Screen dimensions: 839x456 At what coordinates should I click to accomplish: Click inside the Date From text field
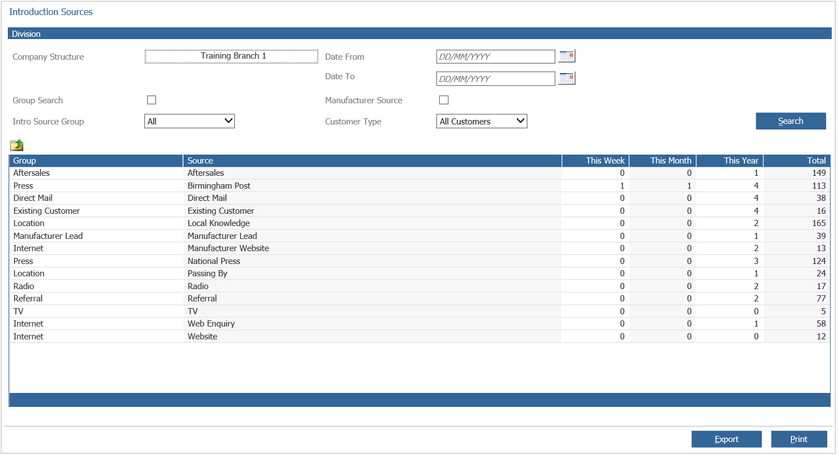495,56
